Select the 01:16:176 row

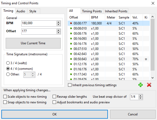pos(109,69)
